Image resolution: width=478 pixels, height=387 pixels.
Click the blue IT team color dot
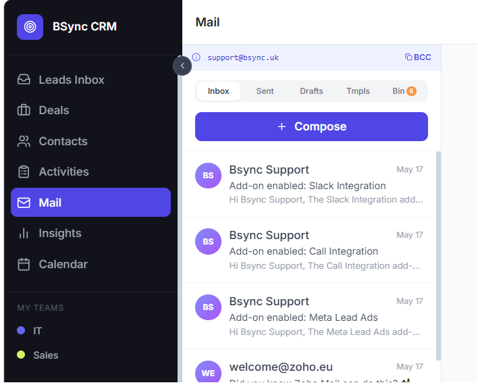pos(21,330)
